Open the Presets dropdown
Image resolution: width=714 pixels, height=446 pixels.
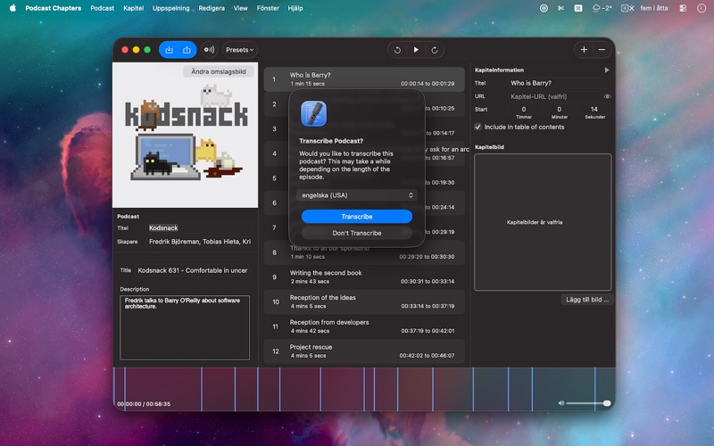240,50
